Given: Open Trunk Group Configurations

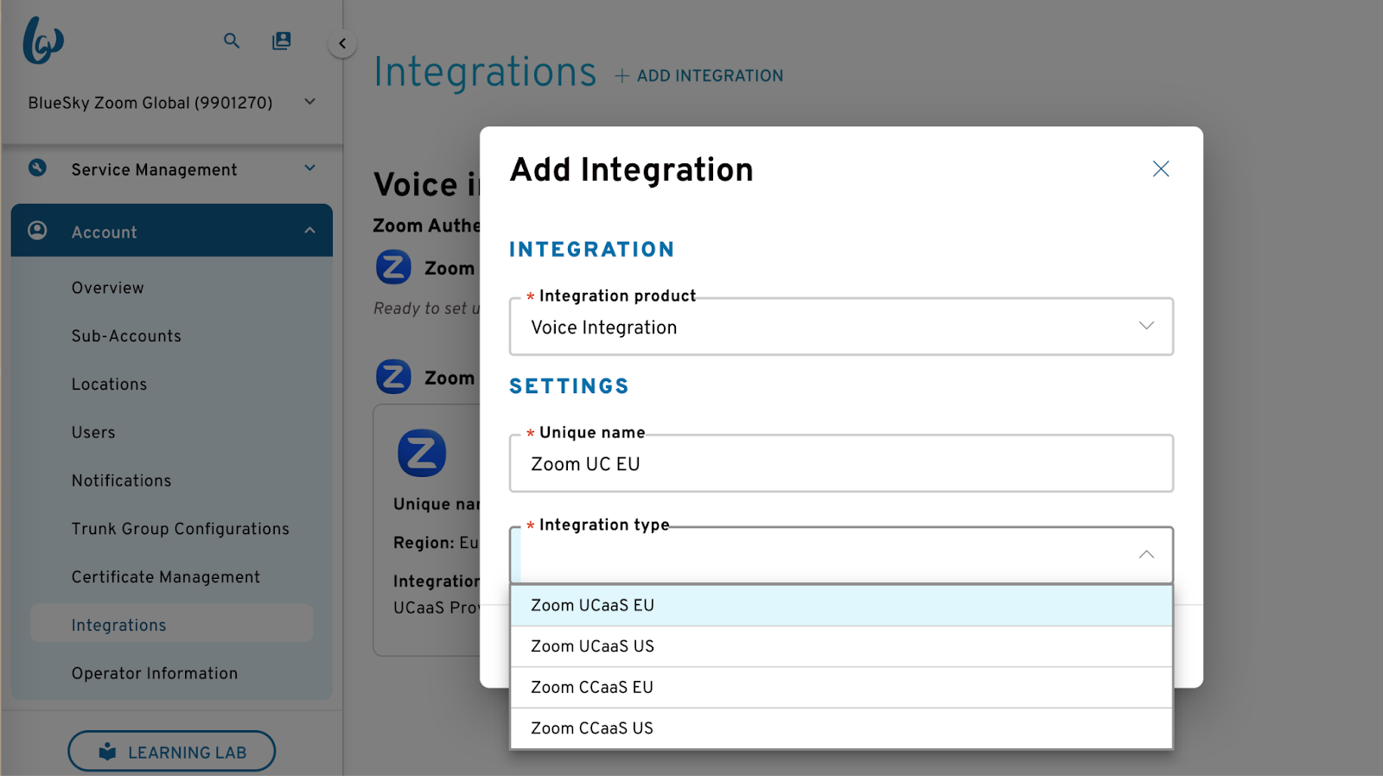Looking at the screenshot, I should pos(180,529).
